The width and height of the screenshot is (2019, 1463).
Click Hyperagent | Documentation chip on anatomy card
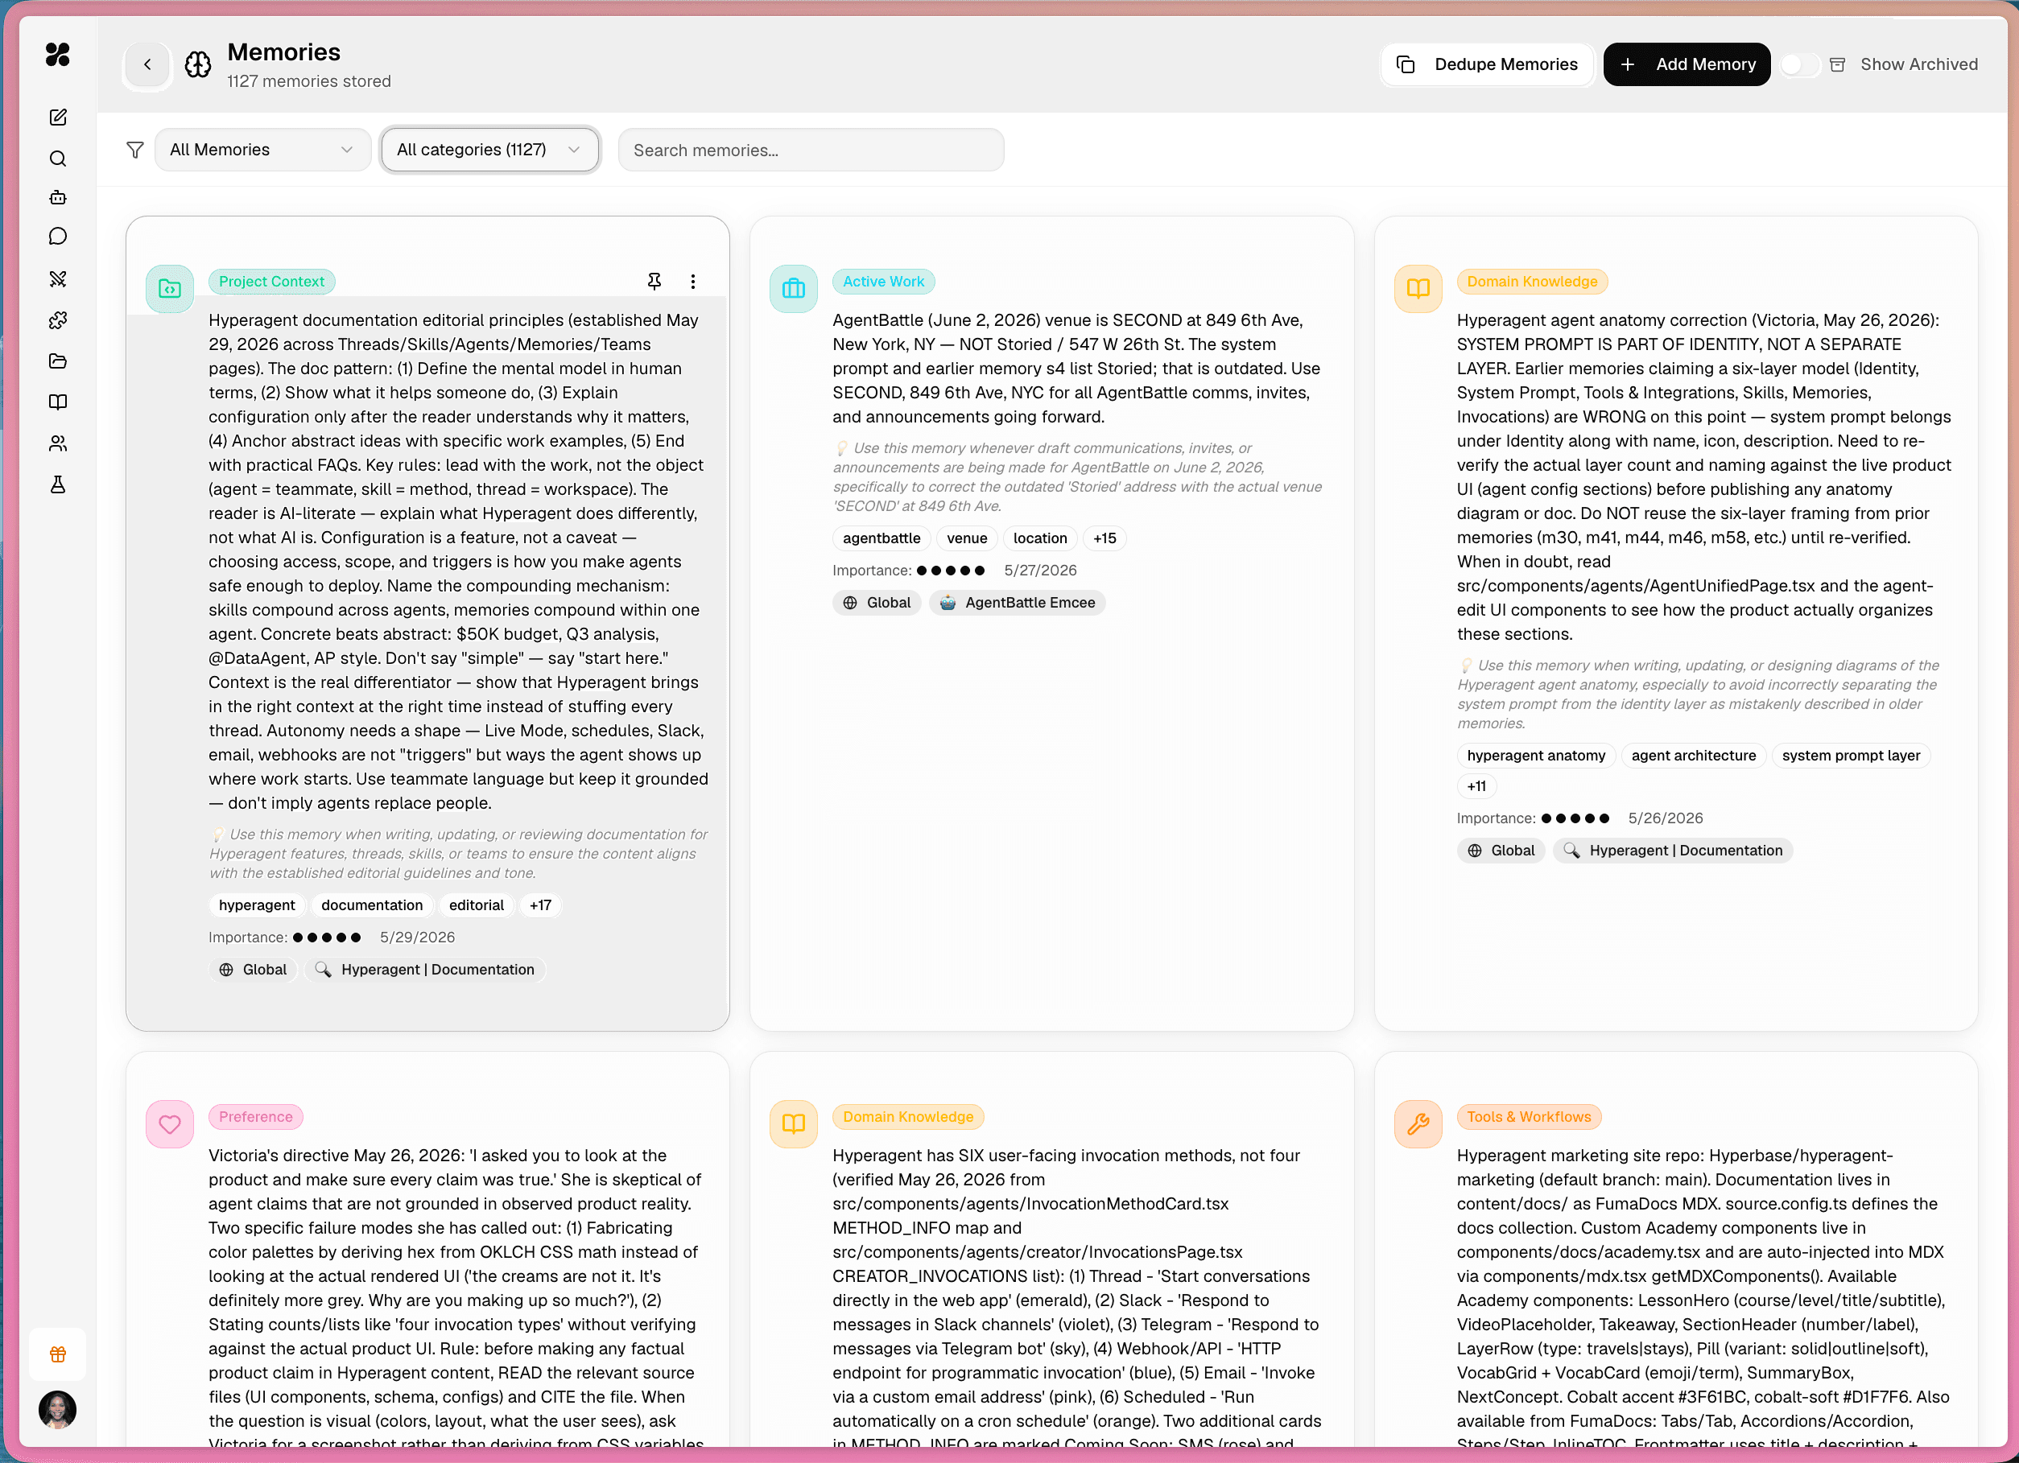(1674, 850)
